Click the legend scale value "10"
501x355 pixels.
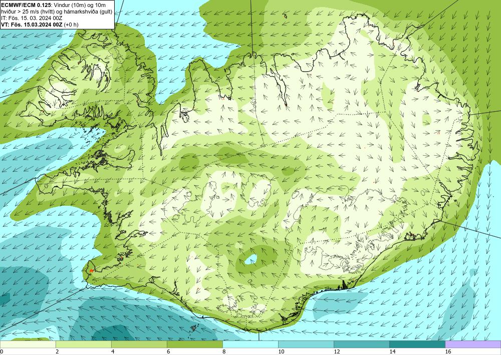click(x=281, y=351)
